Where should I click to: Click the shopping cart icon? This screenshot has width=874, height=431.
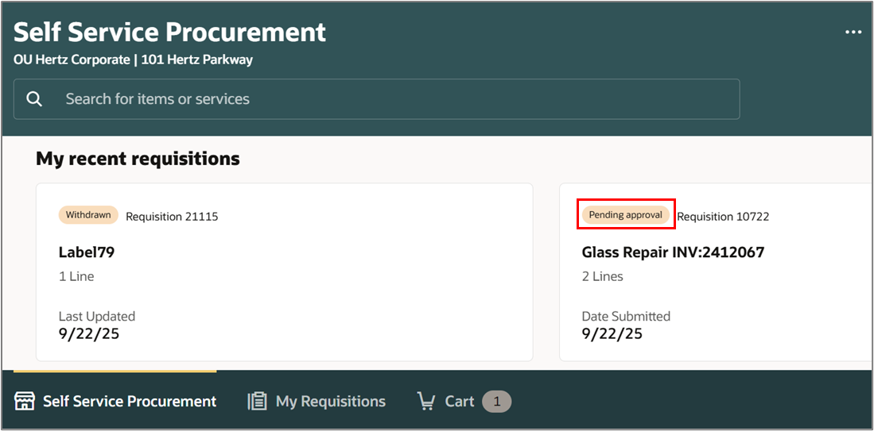click(426, 401)
